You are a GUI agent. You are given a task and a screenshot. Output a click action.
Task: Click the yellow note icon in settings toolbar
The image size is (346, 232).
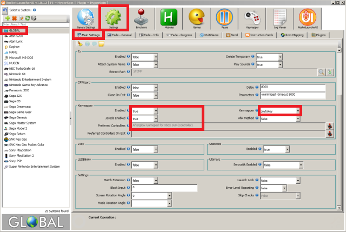tap(101, 44)
